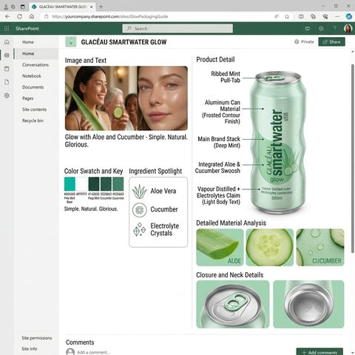Image resolution: width=355 pixels, height=355 pixels.
Task: Go to Documents in the left navigation
Action: click(33, 87)
